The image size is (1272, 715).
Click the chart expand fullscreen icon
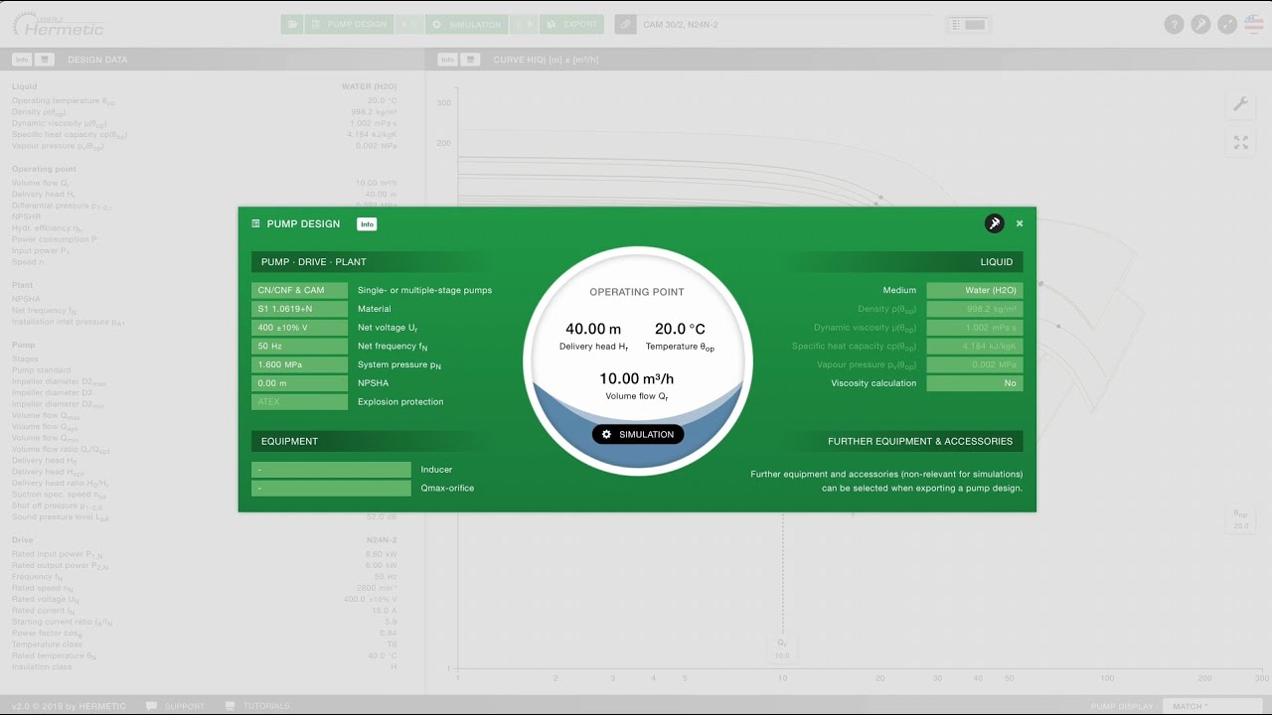(x=1240, y=143)
